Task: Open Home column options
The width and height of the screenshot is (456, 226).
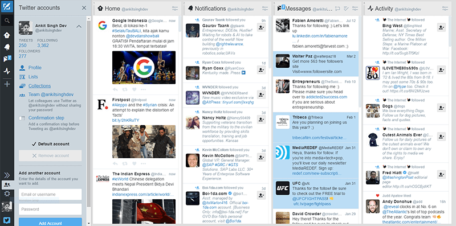Action: [175, 9]
